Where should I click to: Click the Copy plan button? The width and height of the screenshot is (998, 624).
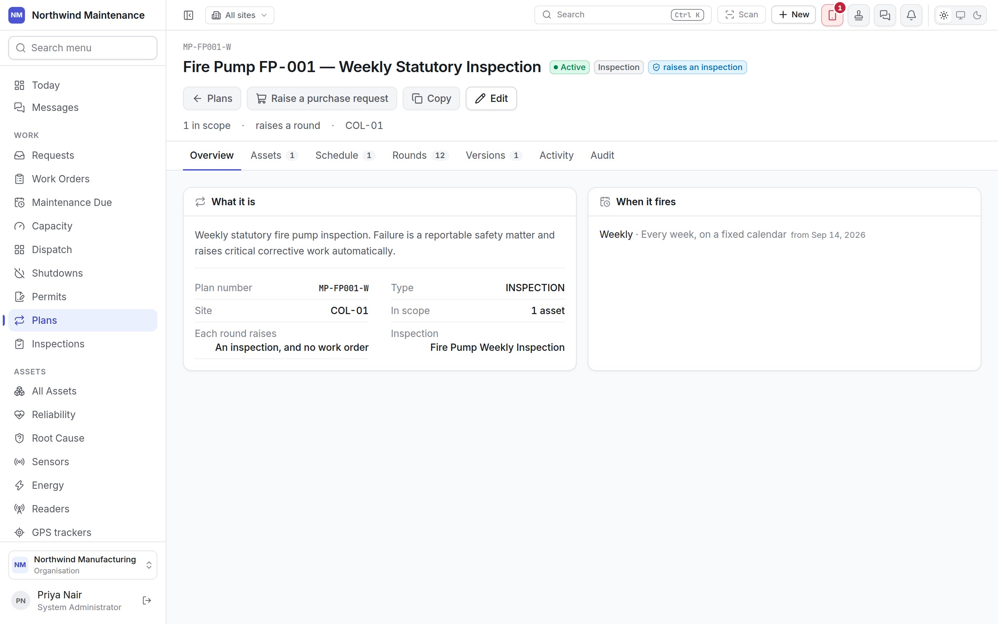tap(431, 98)
